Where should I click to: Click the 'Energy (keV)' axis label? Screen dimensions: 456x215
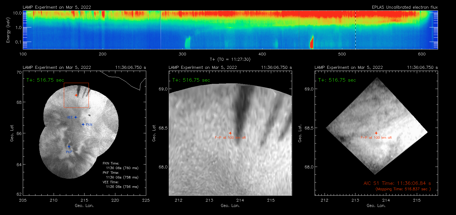(8, 30)
